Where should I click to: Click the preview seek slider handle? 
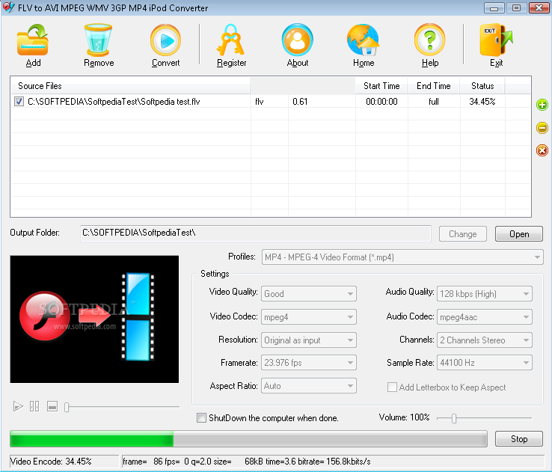click(67, 407)
